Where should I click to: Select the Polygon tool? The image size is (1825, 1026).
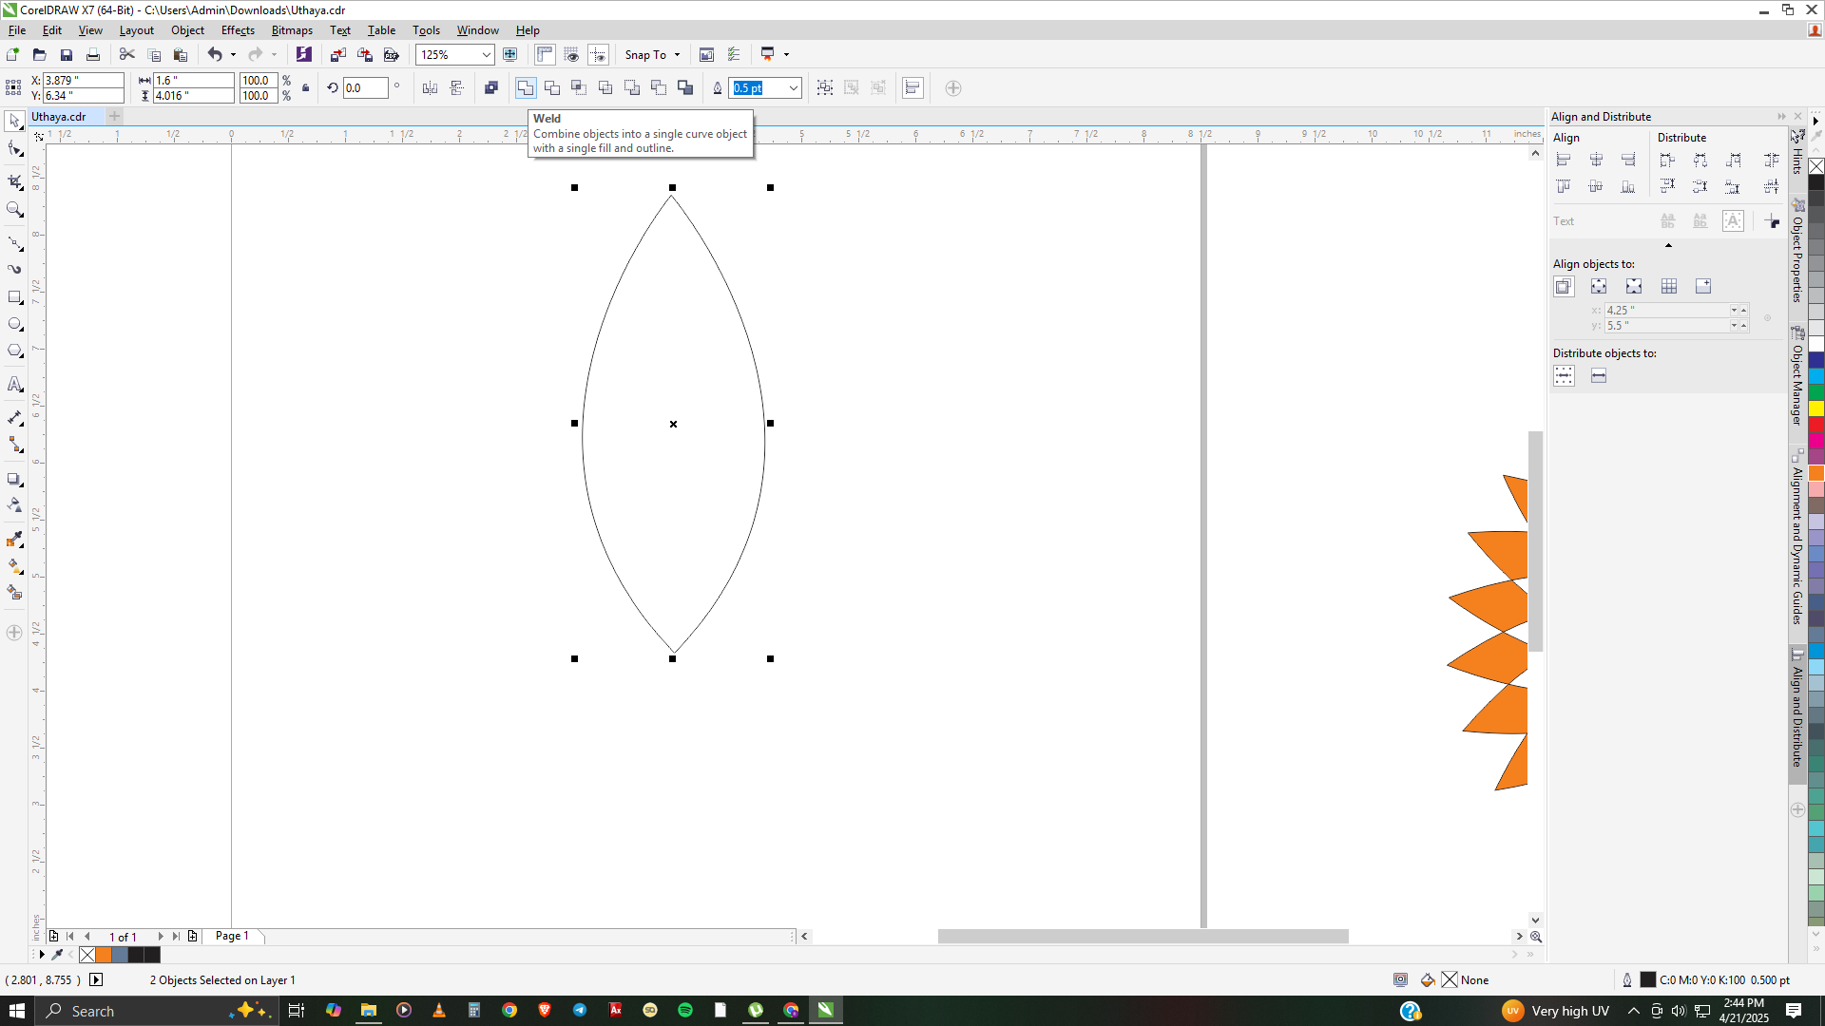click(14, 351)
